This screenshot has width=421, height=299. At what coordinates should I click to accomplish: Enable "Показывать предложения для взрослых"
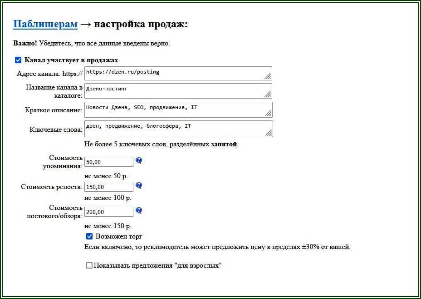(x=89, y=265)
